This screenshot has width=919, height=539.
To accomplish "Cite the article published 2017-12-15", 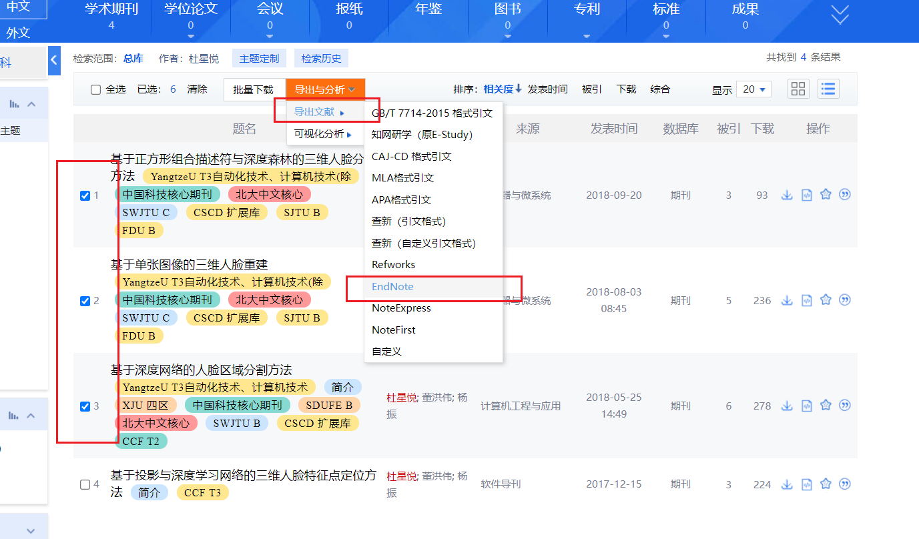I will [845, 484].
